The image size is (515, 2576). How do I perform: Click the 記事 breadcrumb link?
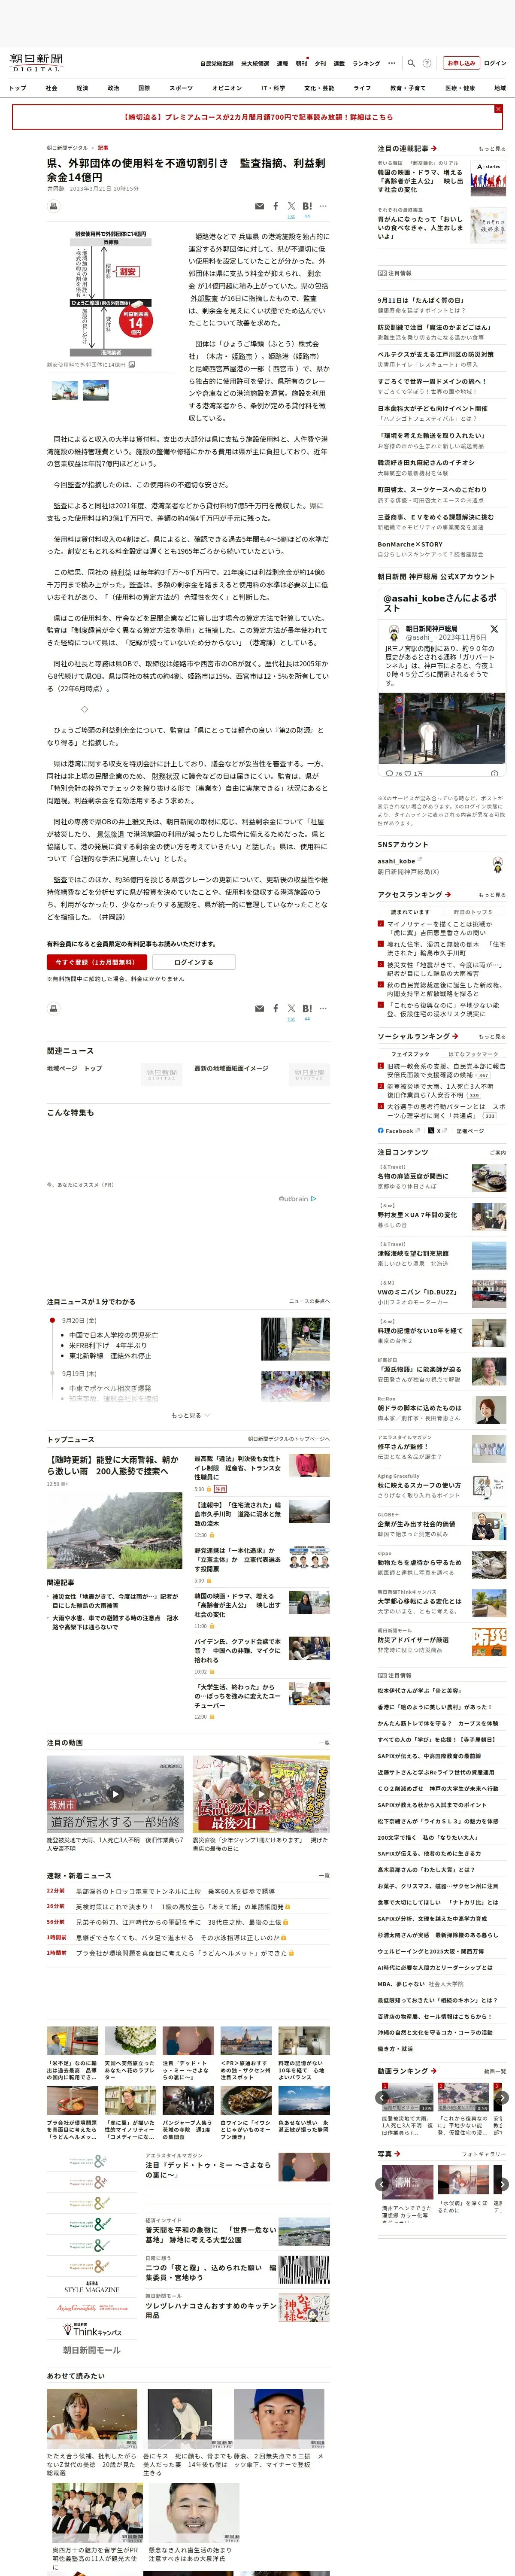[x=103, y=148]
